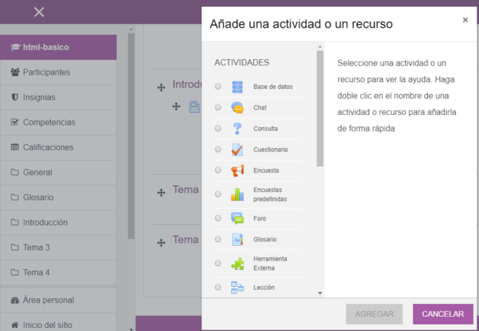Click the Glosario dictionary icon
The width and height of the screenshot is (479, 331).
click(x=237, y=239)
